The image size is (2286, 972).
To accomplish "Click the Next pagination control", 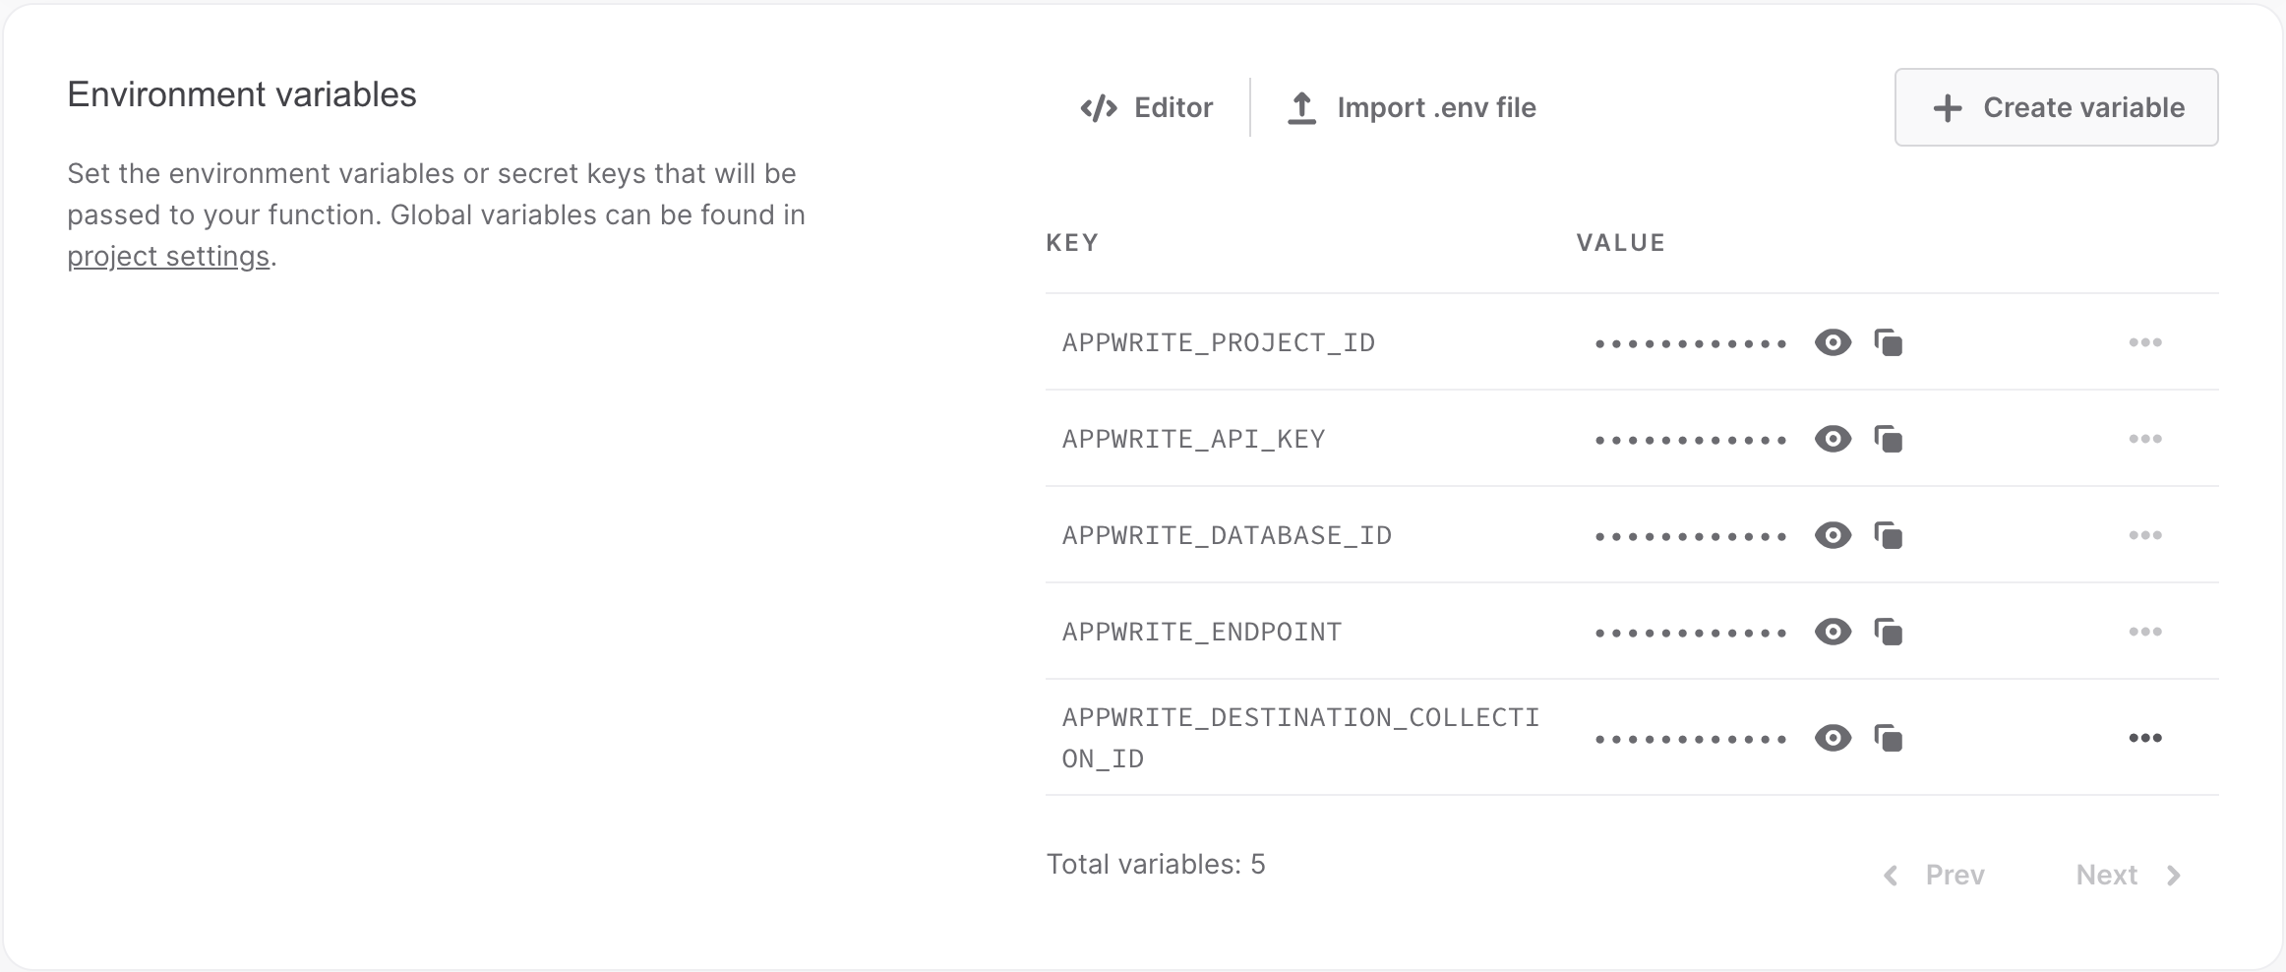I will [2129, 875].
